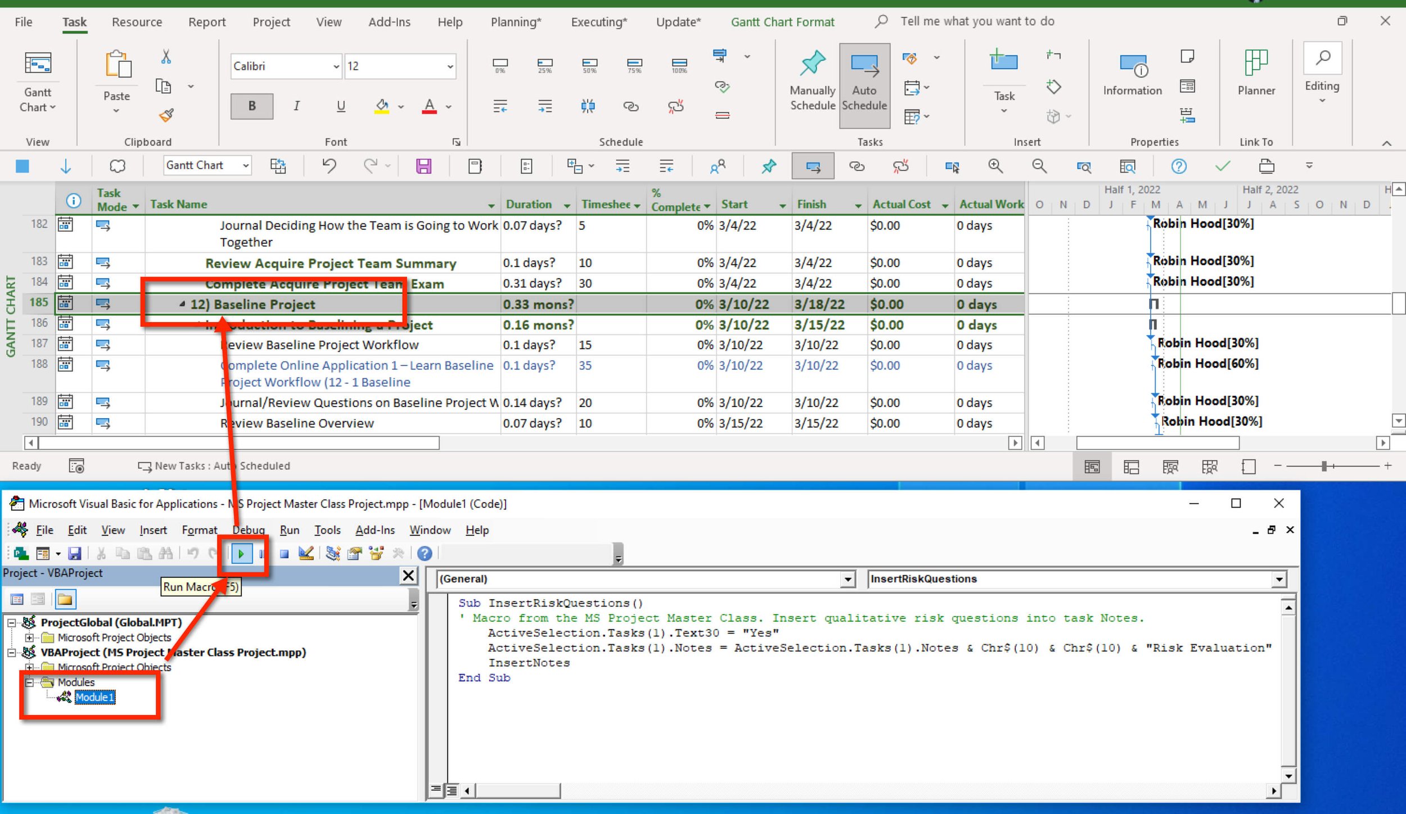This screenshot has width=1406, height=814.
Task: Open the Tools menu in VBA editor
Action: pos(327,530)
